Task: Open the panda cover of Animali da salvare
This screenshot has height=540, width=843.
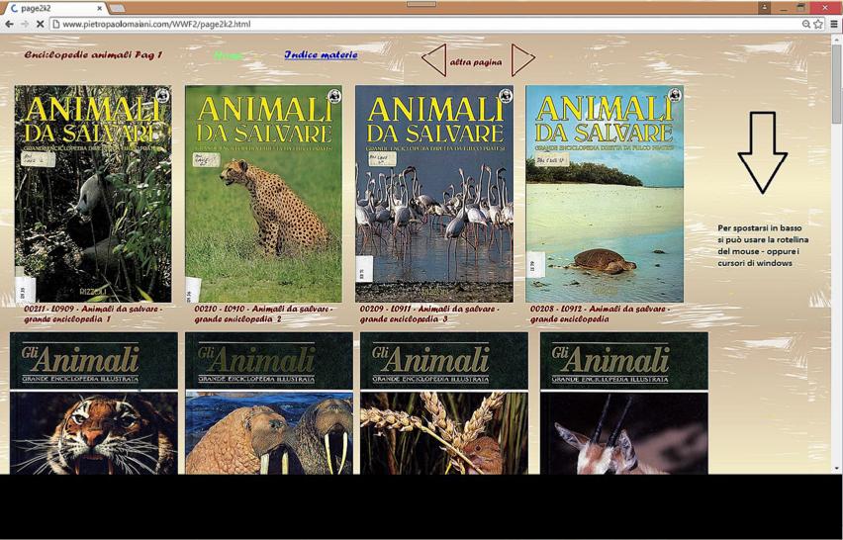Action: point(93,194)
